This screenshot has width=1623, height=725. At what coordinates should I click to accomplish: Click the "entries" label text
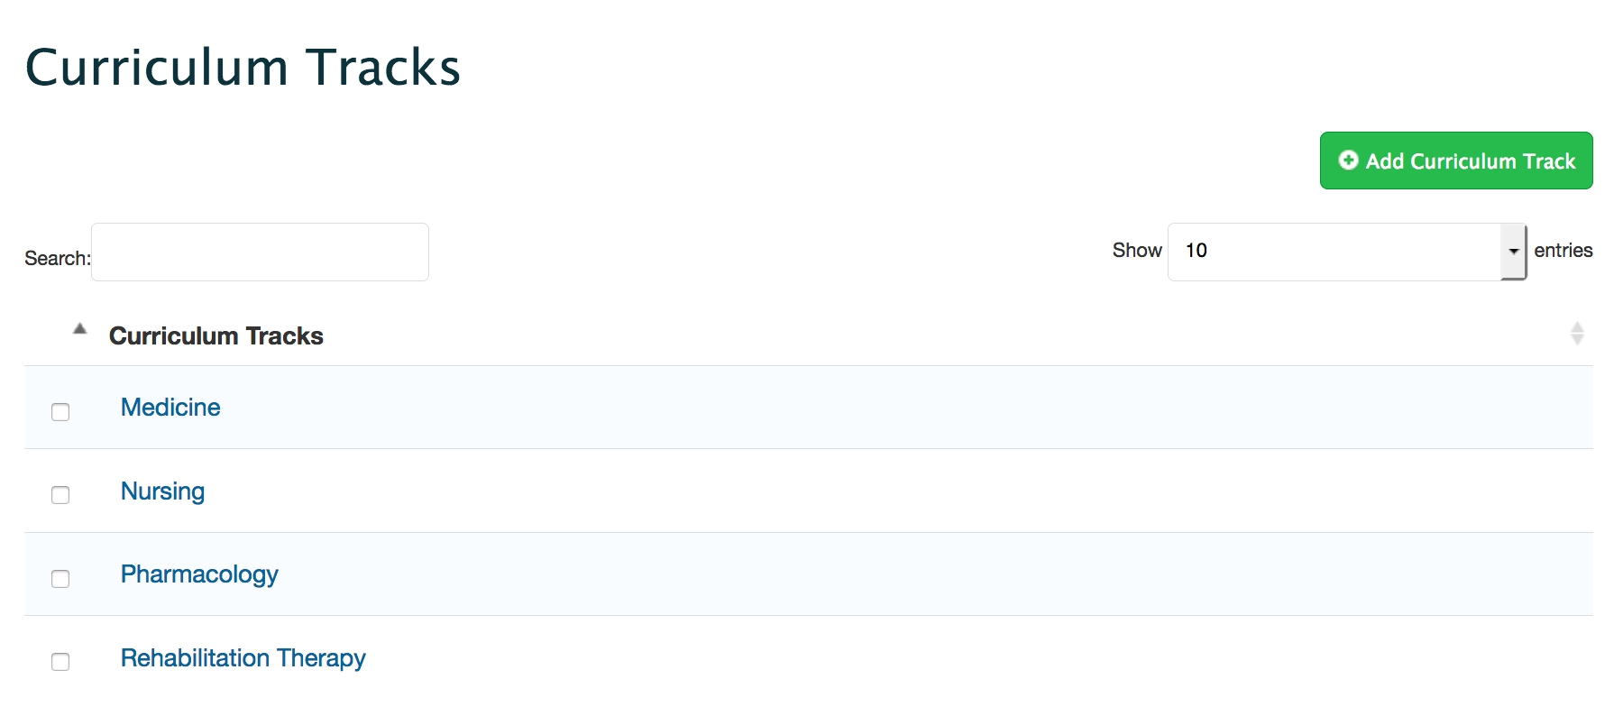click(1563, 251)
